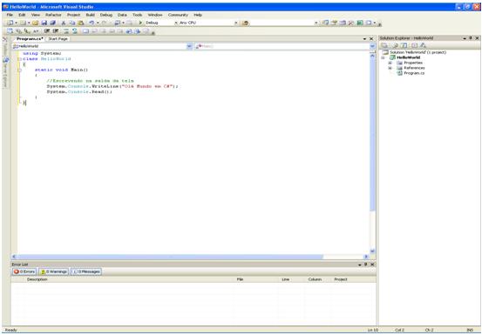
Task: Click View Code icon in Solution Explorer
Action: [414, 45]
